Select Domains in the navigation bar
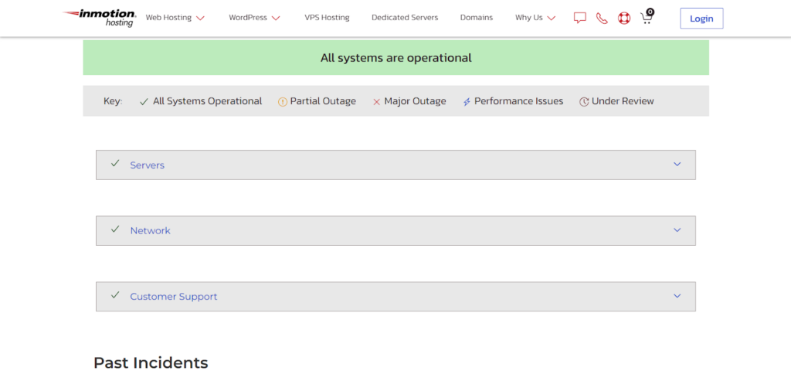791x374 pixels. [476, 18]
